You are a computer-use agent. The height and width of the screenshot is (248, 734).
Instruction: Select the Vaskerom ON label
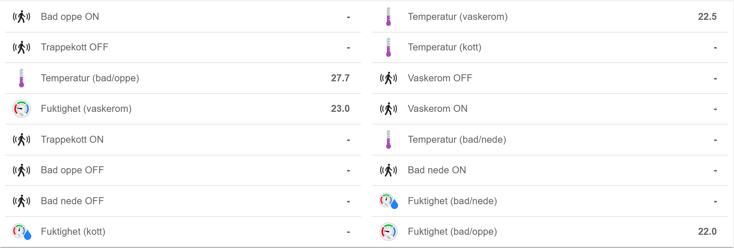click(437, 109)
